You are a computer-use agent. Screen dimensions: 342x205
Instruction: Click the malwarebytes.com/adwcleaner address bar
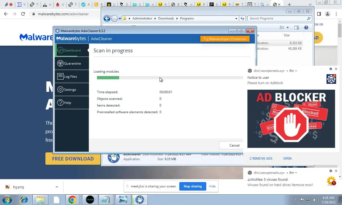(63, 14)
